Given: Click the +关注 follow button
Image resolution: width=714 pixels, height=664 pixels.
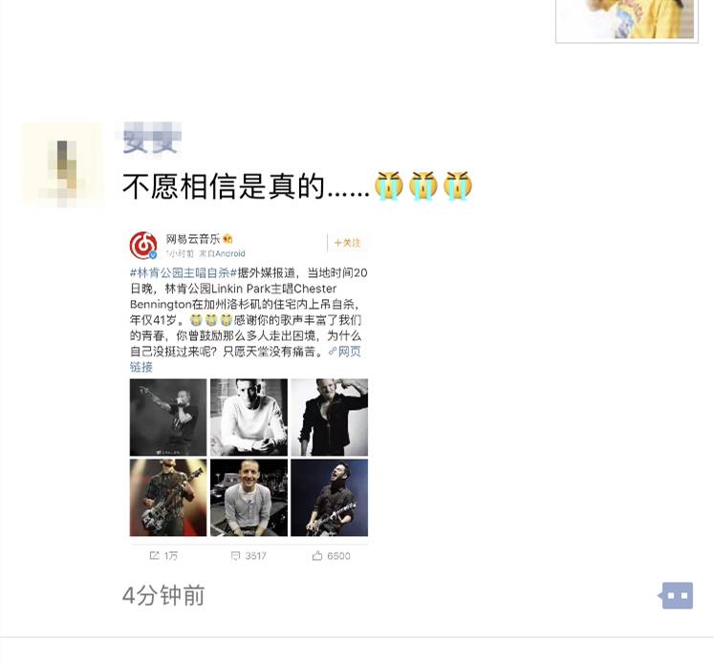Looking at the screenshot, I should 347,243.
